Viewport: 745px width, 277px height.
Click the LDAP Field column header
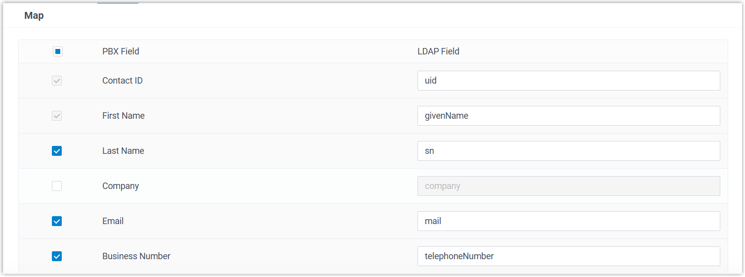pyautogui.click(x=438, y=51)
